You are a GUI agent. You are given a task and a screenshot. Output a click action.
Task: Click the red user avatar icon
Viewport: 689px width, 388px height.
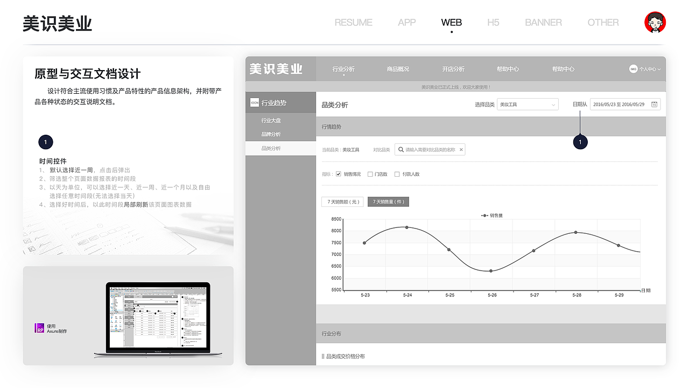point(655,22)
